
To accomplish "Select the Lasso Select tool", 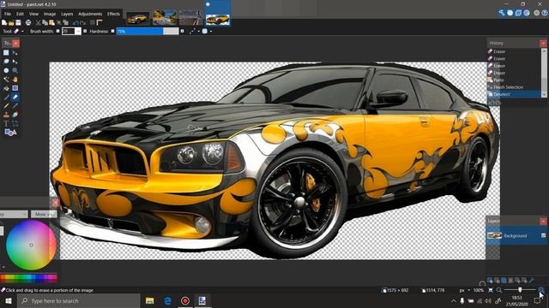I will 6,62.
